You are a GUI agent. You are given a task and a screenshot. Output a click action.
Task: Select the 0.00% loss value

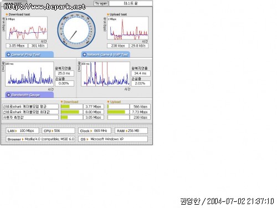pos(64,83)
